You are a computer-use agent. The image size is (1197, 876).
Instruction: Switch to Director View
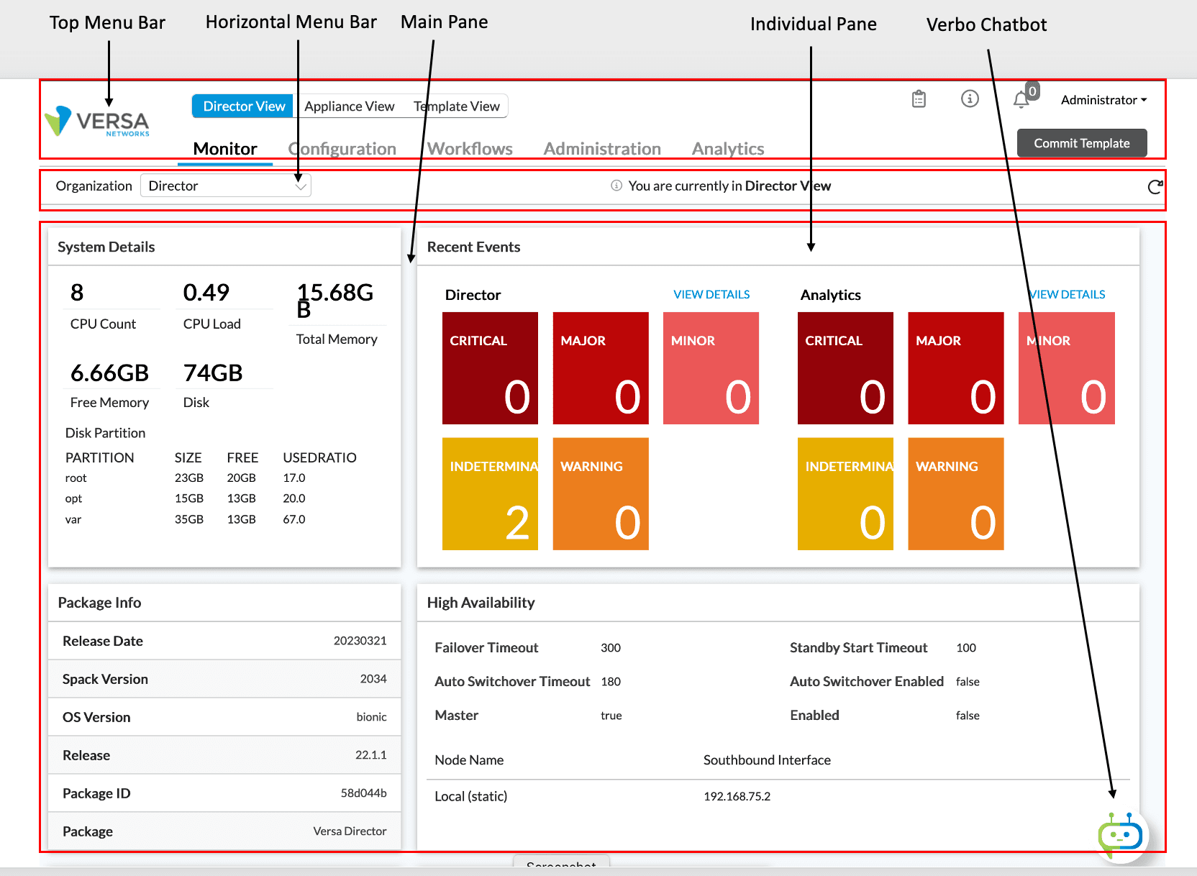click(x=243, y=106)
